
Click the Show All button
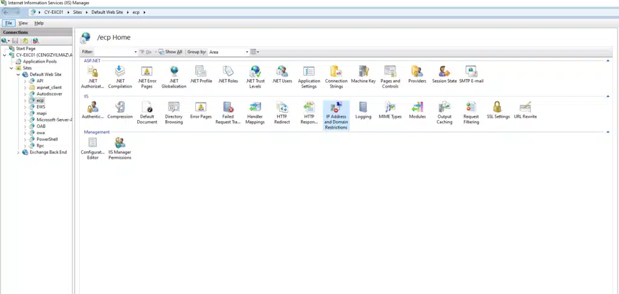pos(171,52)
